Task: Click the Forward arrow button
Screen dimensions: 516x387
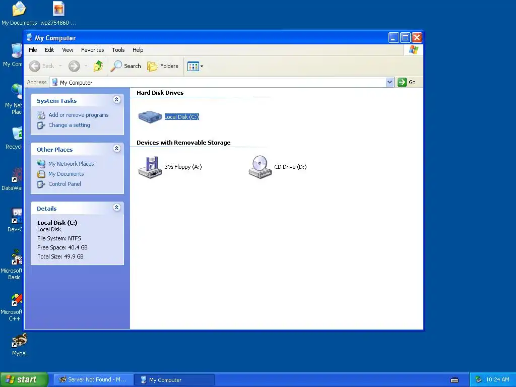Action: point(74,66)
